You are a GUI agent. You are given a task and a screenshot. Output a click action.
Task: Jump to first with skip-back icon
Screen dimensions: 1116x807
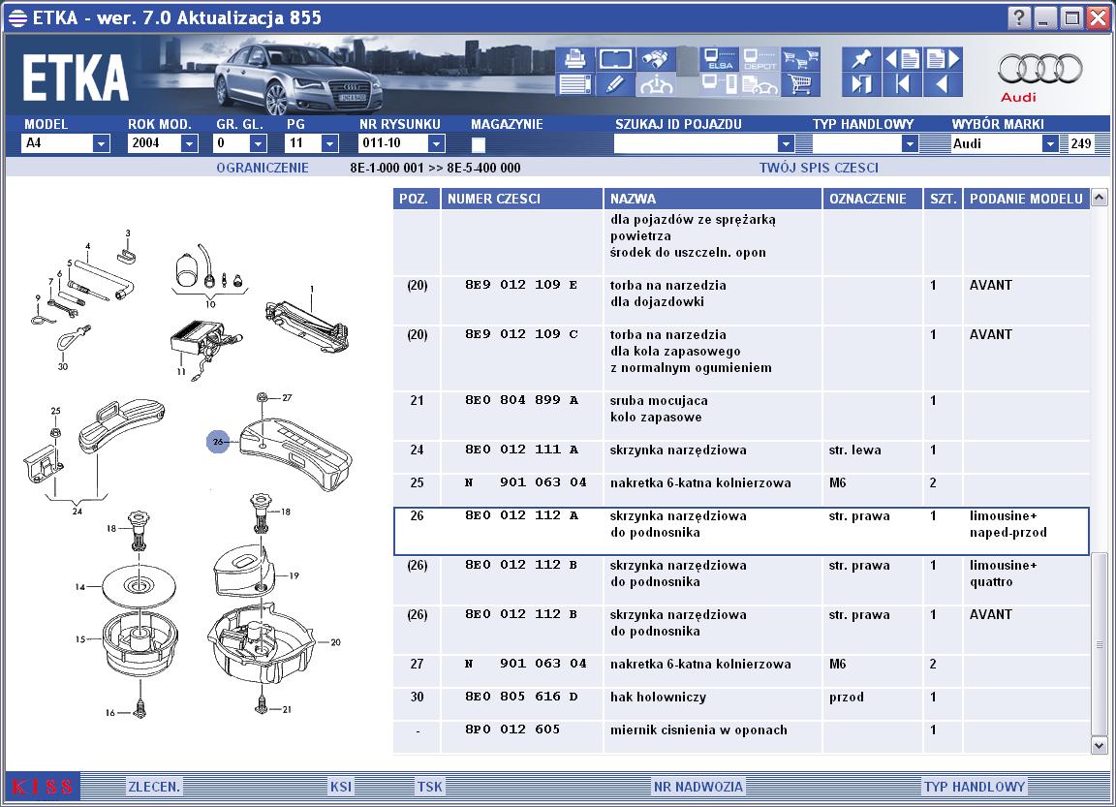tap(903, 84)
